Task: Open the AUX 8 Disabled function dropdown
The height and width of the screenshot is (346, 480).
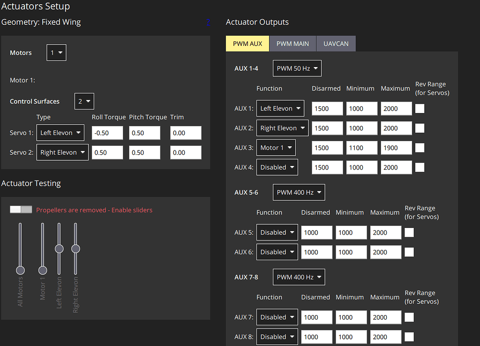Action: pyautogui.click(x=277, y=337)
